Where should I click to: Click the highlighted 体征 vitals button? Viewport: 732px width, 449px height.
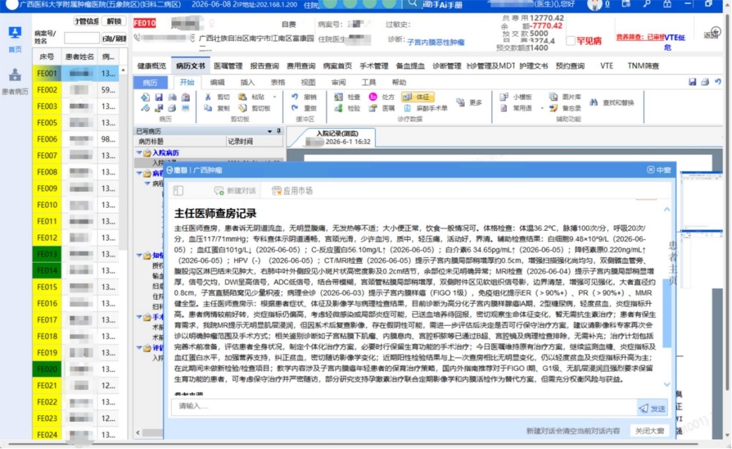[418, 97]
